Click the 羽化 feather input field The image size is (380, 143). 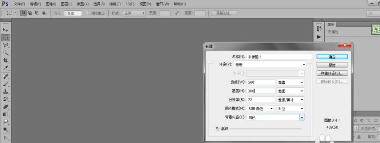click(73, 14)
